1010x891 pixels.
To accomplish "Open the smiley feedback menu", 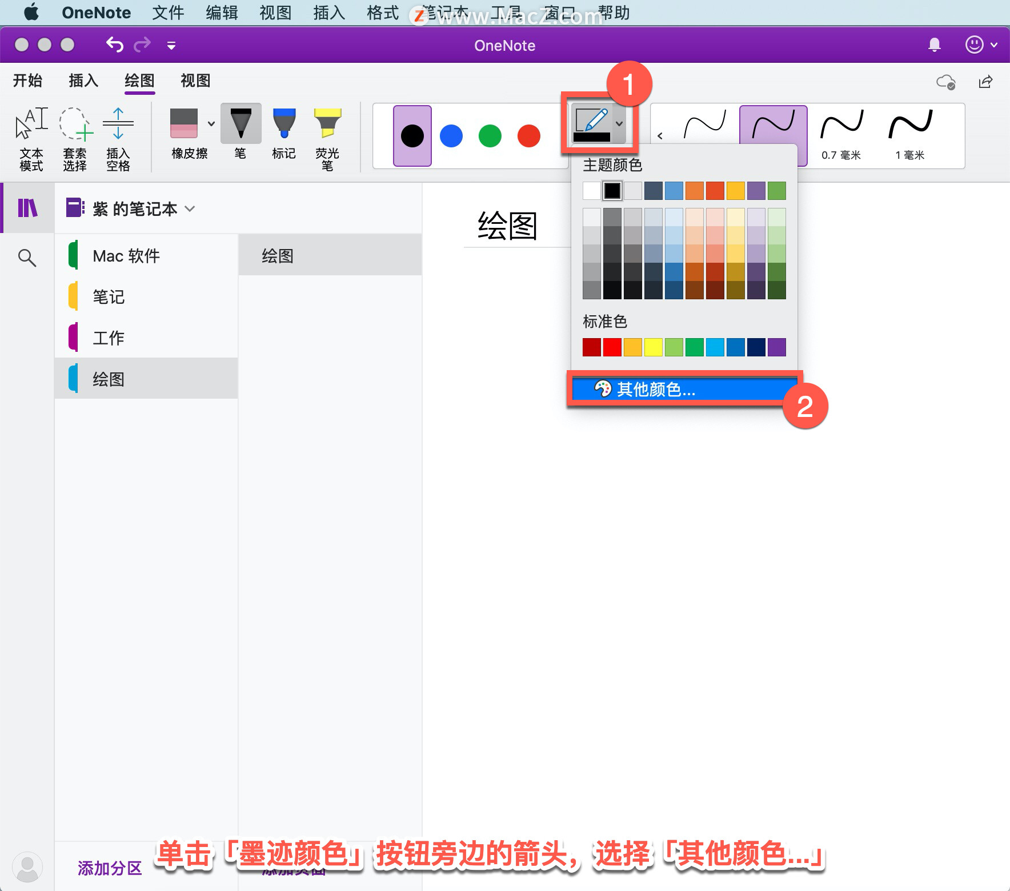I will click(974, 45).
